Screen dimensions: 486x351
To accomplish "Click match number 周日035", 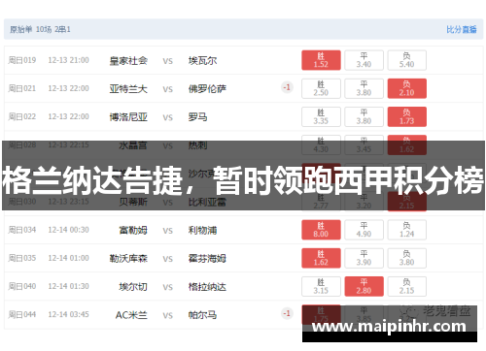I will pos(22,258).
